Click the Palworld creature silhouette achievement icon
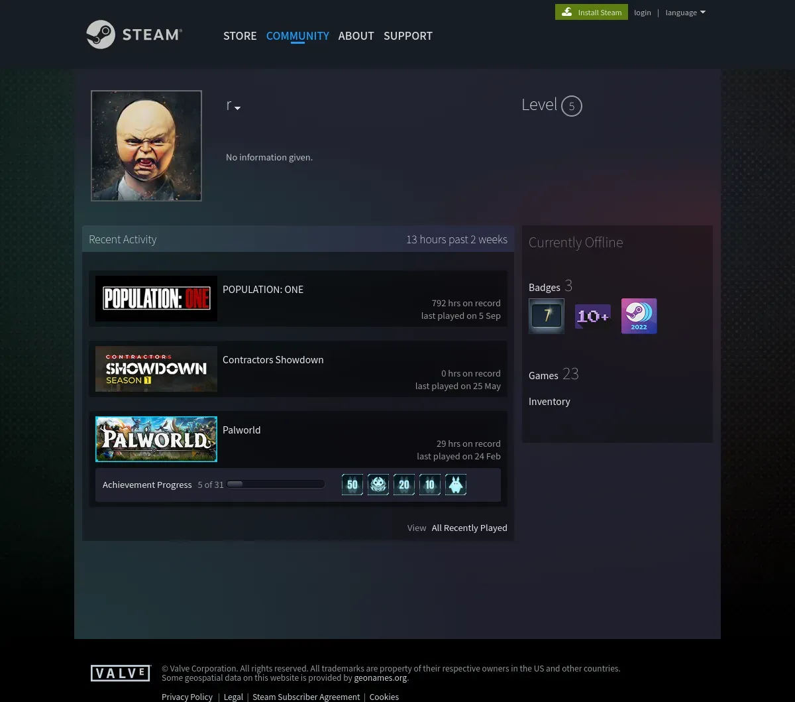 point(456,485)
